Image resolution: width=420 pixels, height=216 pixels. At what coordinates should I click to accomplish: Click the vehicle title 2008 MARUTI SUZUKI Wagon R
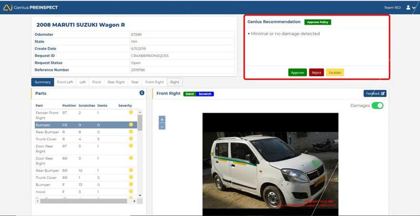click(x=81, y=25)
